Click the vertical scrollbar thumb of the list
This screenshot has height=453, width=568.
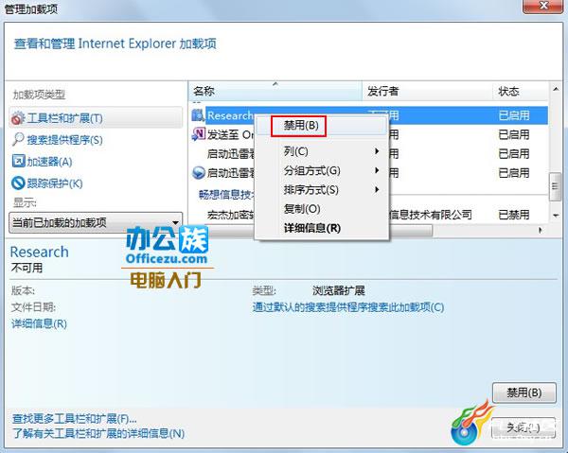(x=555, y=186)
